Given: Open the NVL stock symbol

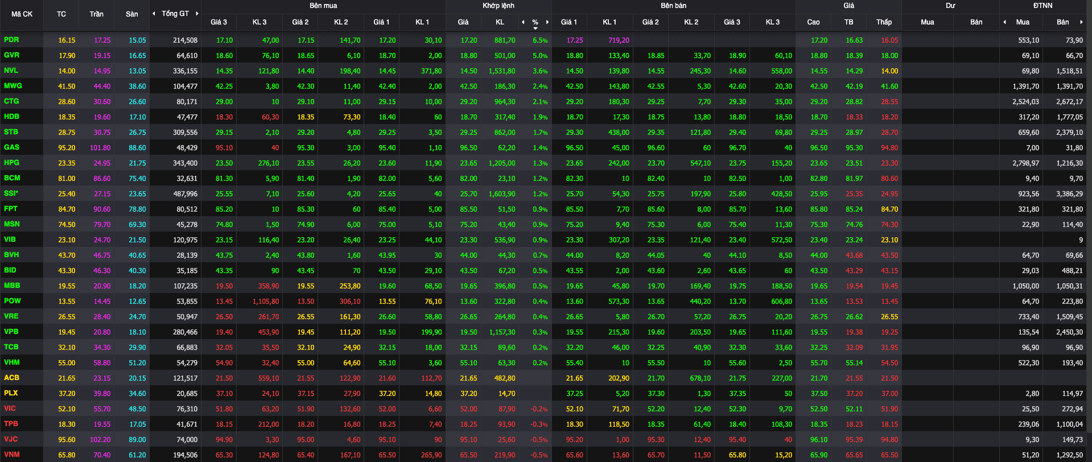Looking at the screenshot, I should click(x=11, y=71).
